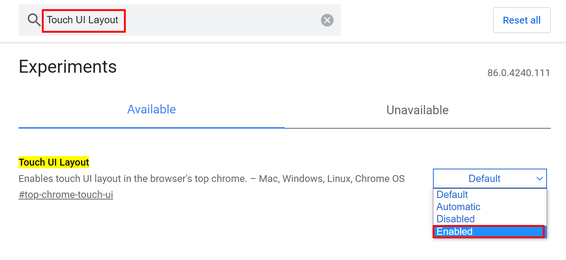
Task: Open the Unavailable tab
Action: pyautogui.click(x=417, y=110)
